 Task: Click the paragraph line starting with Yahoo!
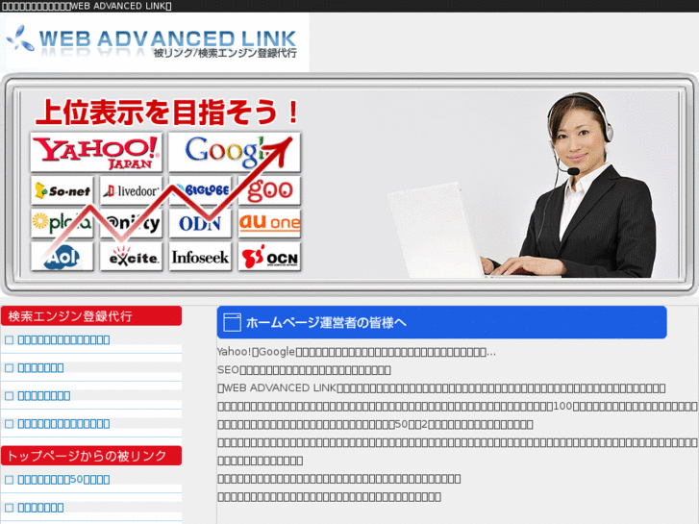356,352
